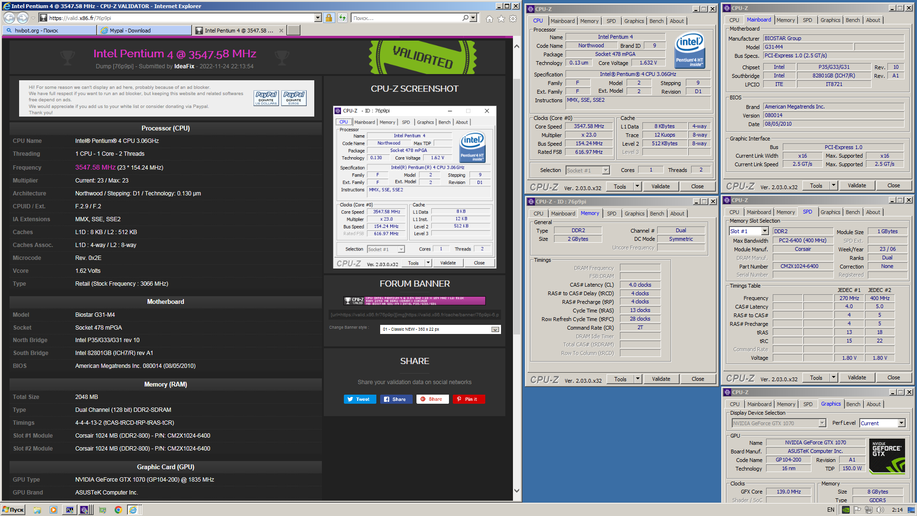
Task: Open Tools dropdown arrow in Memory window
Action: 638,379
